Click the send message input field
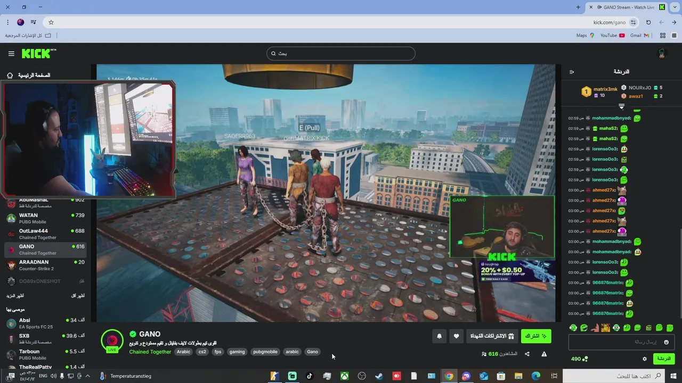The width and height of the screenshot is (682, 383). point(622,342)
